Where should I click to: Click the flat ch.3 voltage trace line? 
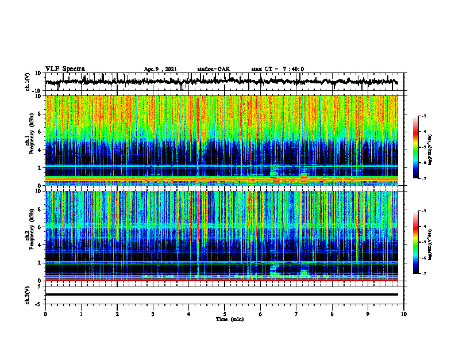pos(221,294)
